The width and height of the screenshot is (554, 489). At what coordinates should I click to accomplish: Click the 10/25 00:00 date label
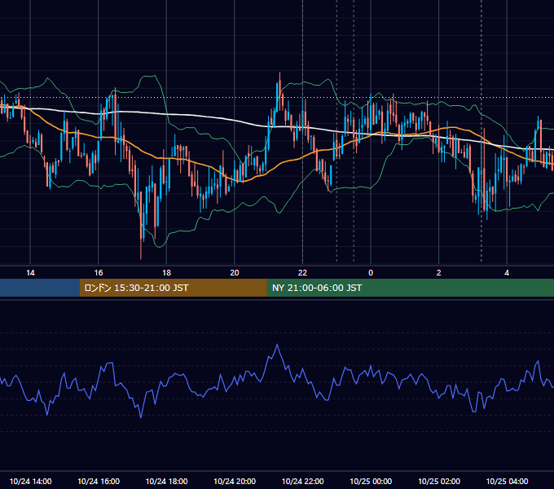[371, 481]
